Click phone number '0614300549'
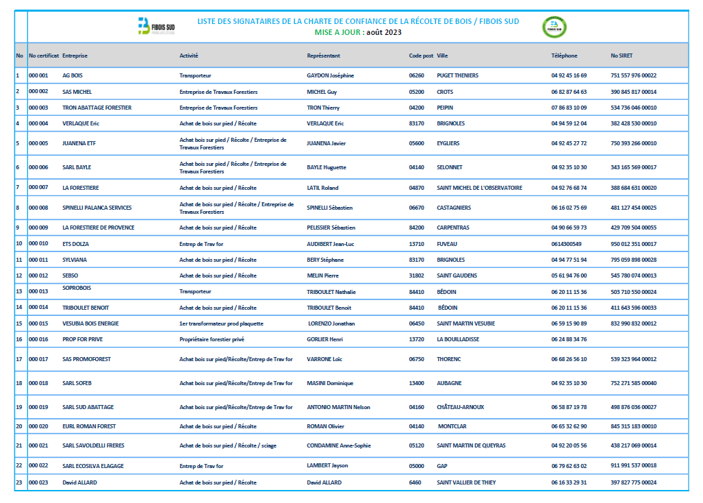Image resolution: width=703 pixels, height=503 pixels. pos(566,244)
